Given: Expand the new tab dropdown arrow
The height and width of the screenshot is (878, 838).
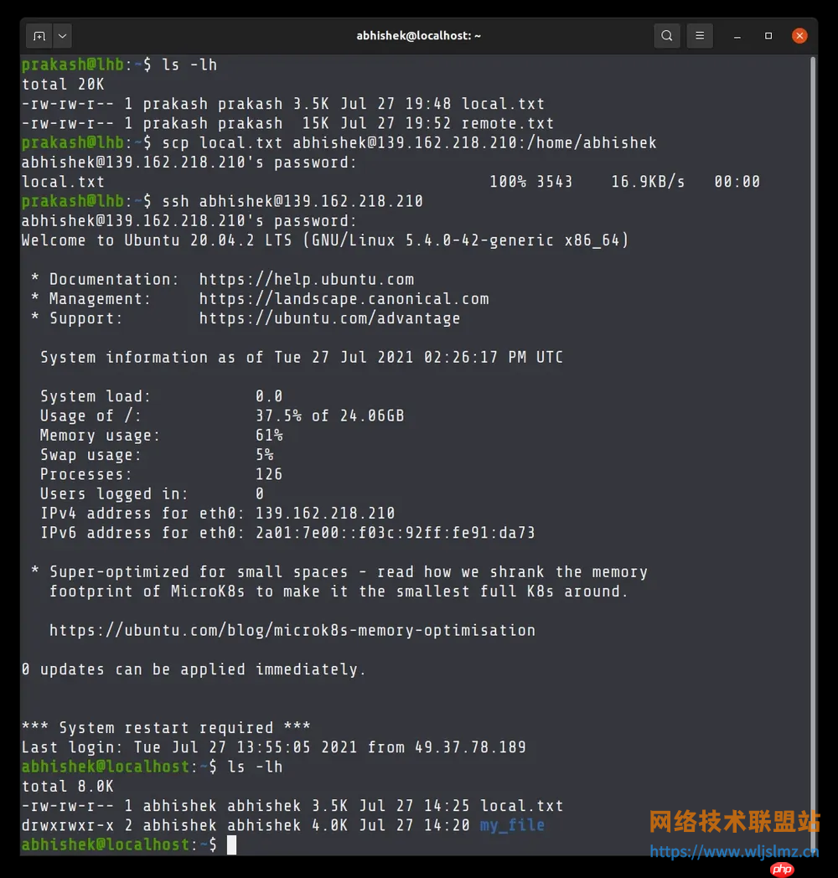Looking at the screenshot, I should 63,36.
